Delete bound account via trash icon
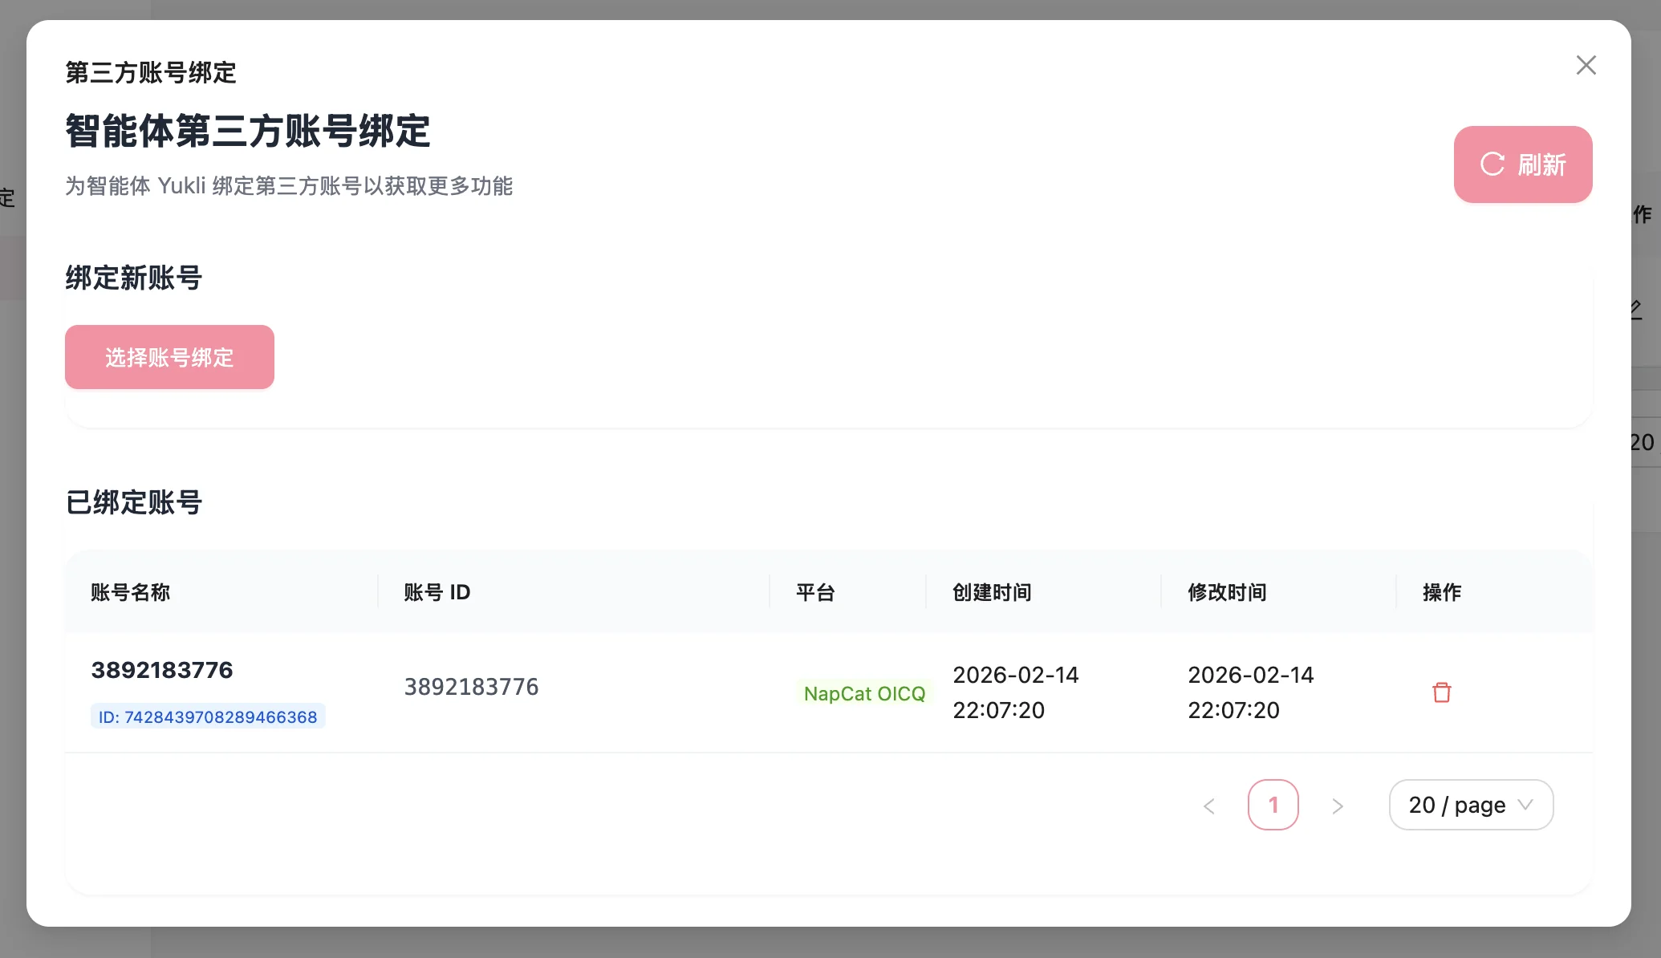 (1441, 692)
